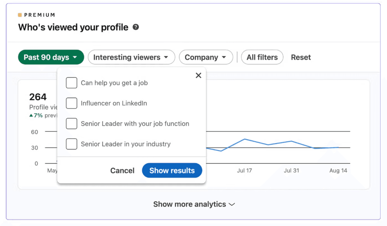Click the Interesting viewers caret arrow

(166, 57)
